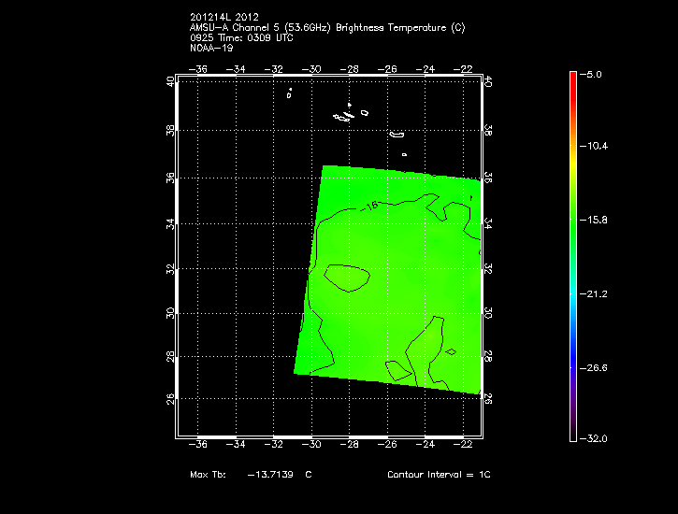Click the closed oval contour in the green swath
Screen dimensions: 678x514
[x=348, y=278]
